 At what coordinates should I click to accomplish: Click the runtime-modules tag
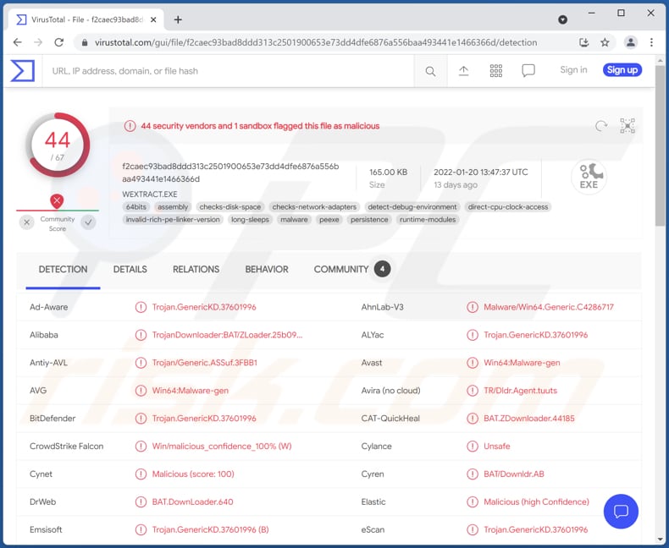click(x=428, y=220)
